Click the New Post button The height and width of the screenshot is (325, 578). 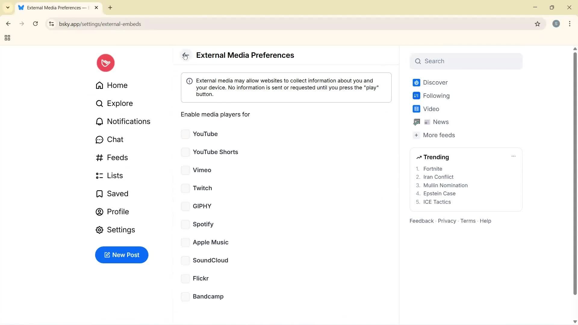pyautogui.click(x=122, y=255)
